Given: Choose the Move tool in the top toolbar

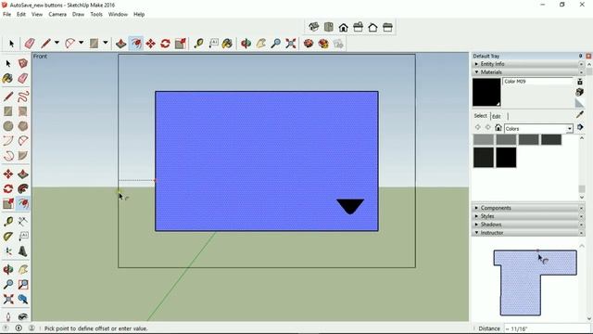Looking at the screenshot, I should [x=150, y=44].
